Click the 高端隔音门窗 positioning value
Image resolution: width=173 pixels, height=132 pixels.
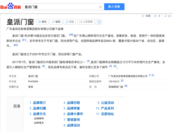116,87
